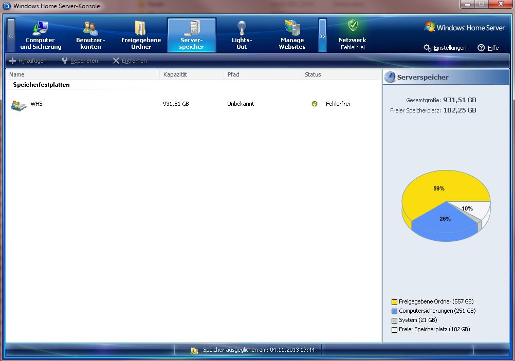Sort the list by the Name column
Screen dimensions: 515x361
point(82,74)
